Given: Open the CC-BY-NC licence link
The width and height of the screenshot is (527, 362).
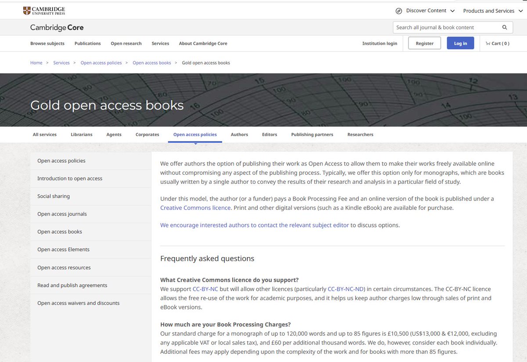Looking at the screenshot, I should point(205,289).
